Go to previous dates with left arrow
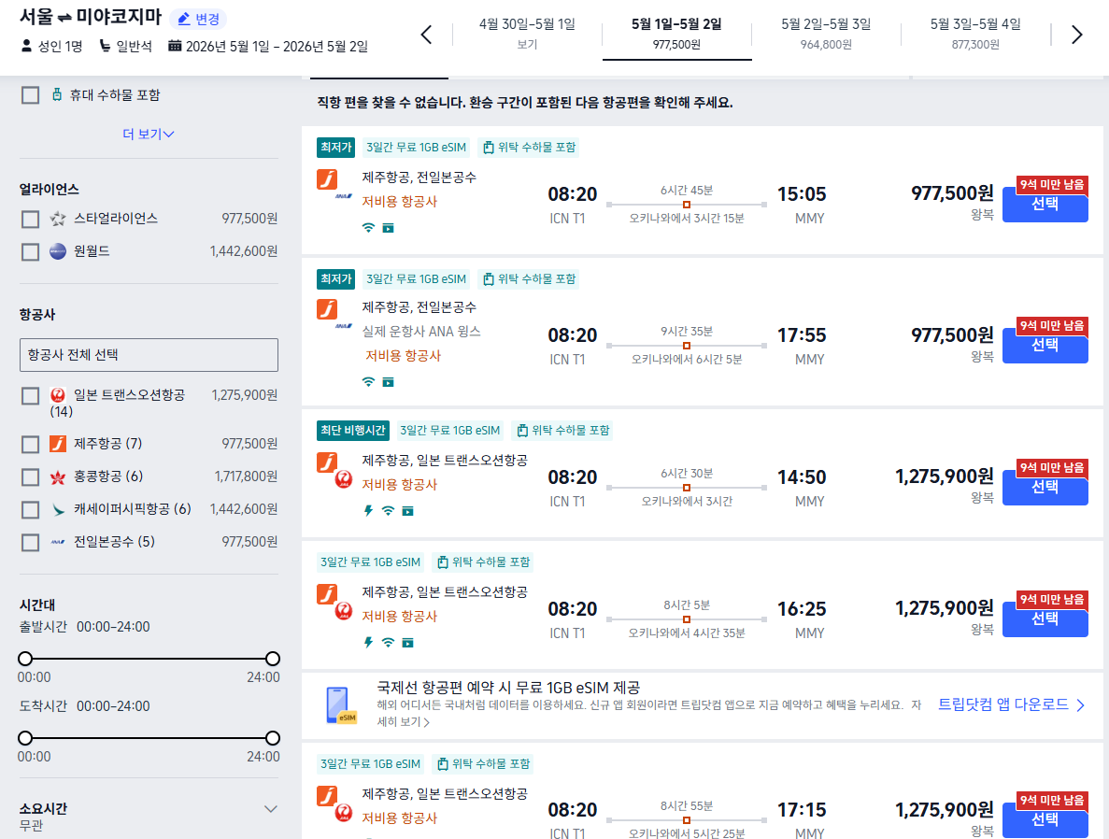This screenshot has height=839, width=1109. click(426, 34)
